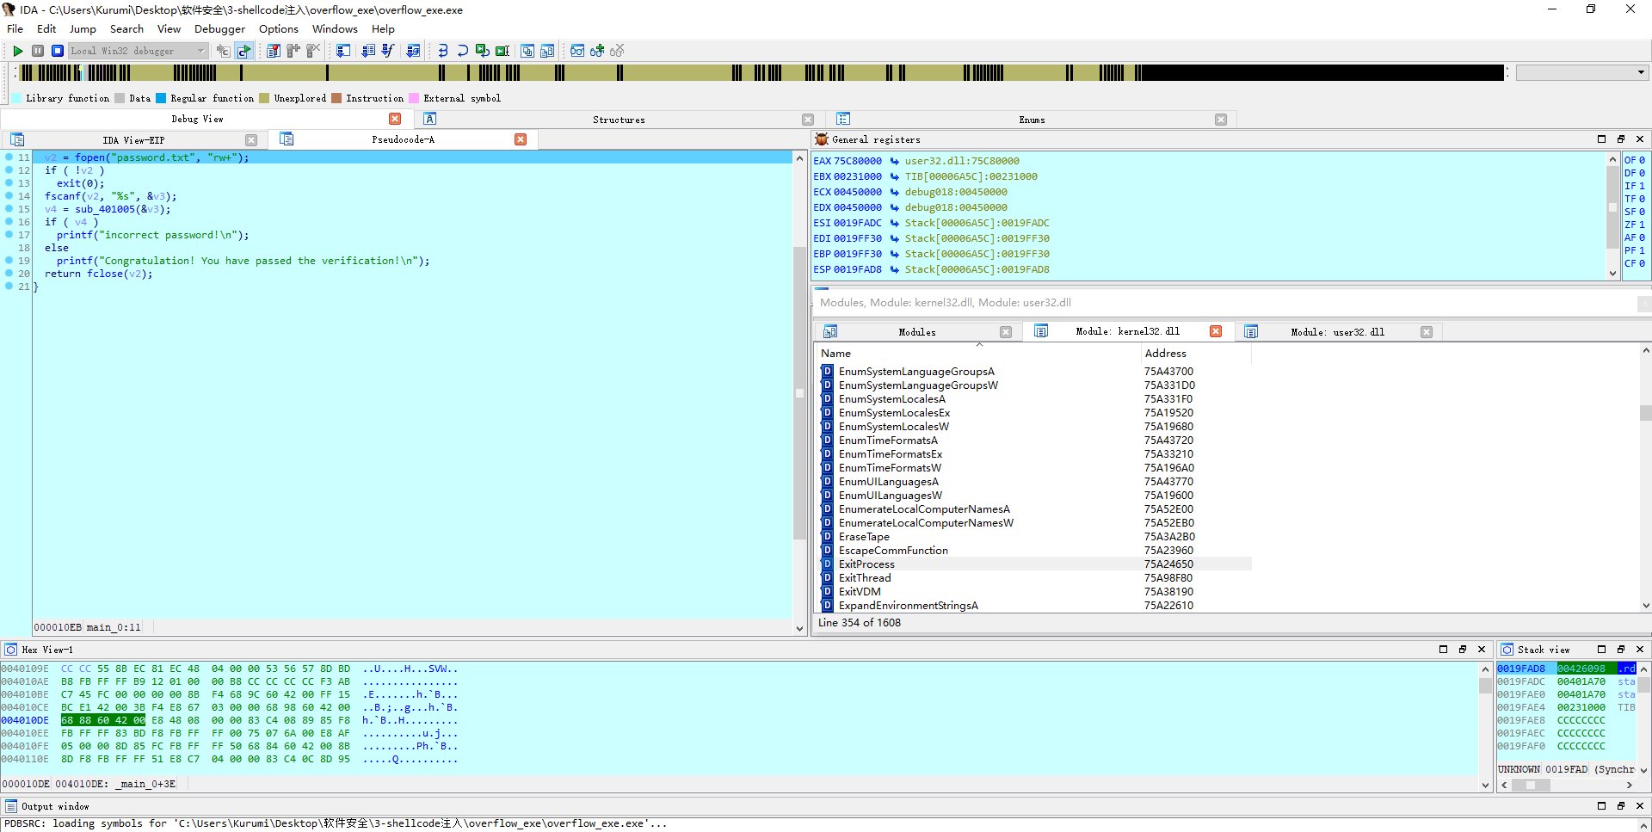The width and height of the screenshot is (1652, 832).
Task: Click the add breakpoint icon with plus
Action: tap(293, 51)
